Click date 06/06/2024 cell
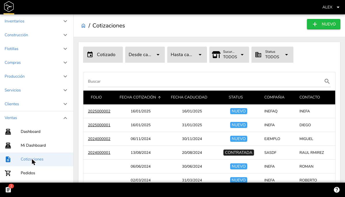The height and width of the screenshot is (197, 345). pyautogui.click(x=141, y=167)
